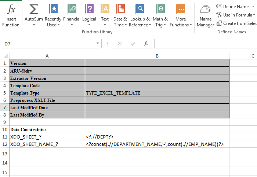Click the <?.//DEPT?> cell
257x177 pixels.
click(x=157, y=137)
